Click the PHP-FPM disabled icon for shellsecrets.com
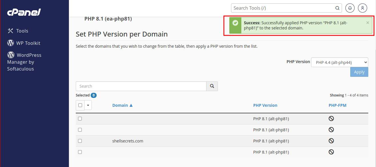This screenshot has height=167, width=376. click(x=331, y=141)
